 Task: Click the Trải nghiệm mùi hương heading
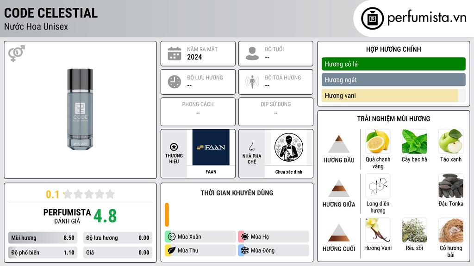coord(393,119)
